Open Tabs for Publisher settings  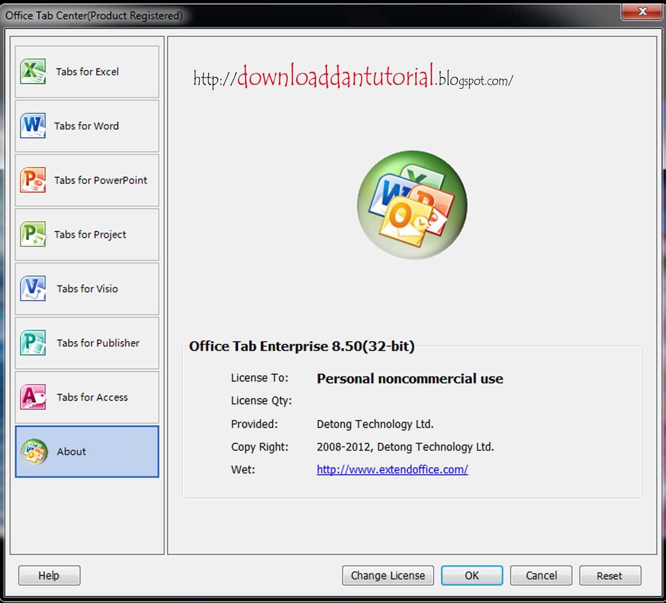click(87, 343)
